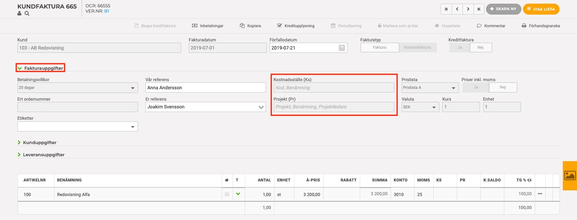Open the Etiketter dropdown

coord(78,127)
